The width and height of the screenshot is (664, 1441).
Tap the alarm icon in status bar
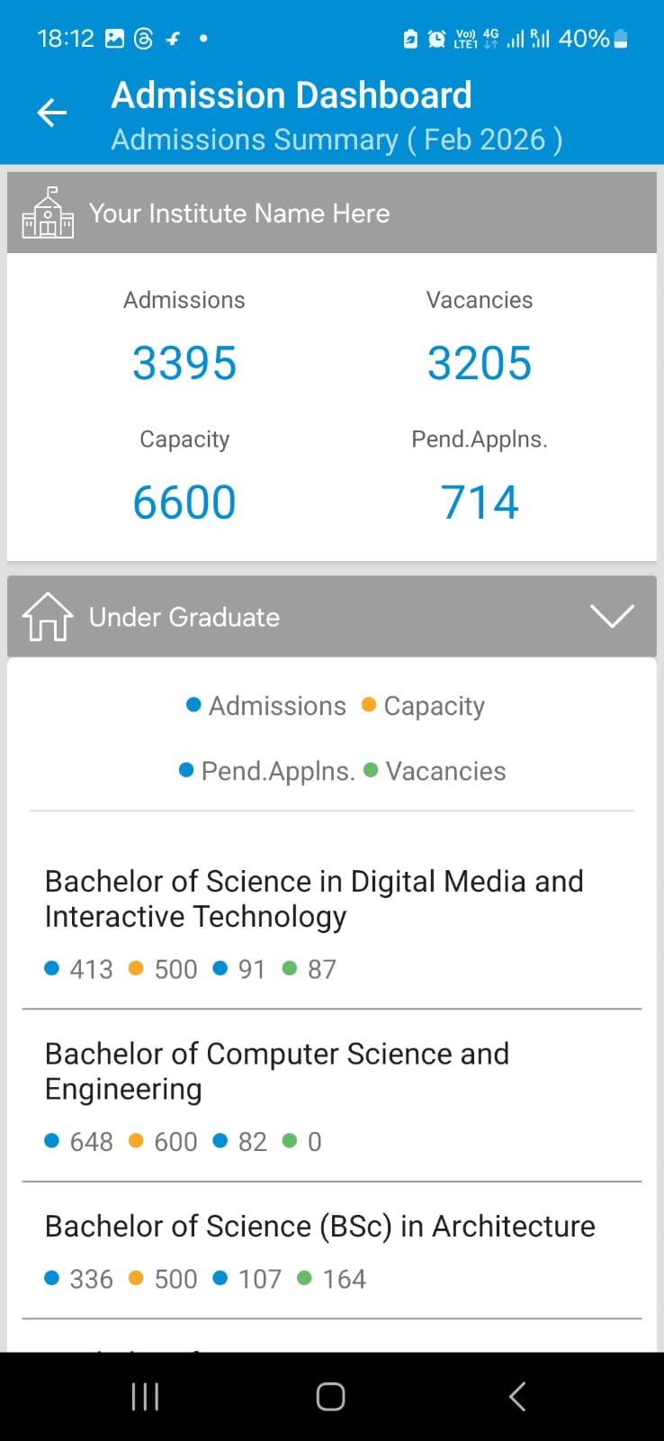click(x=436, y=39)
